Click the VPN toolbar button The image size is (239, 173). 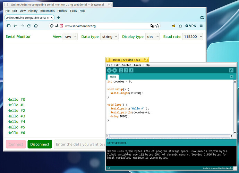coord(191,26)
